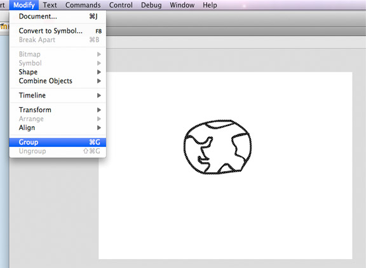Viewport: 366px width, 268px height.
Task: Click the Arrange submenu entry
Action: point(58,119)
